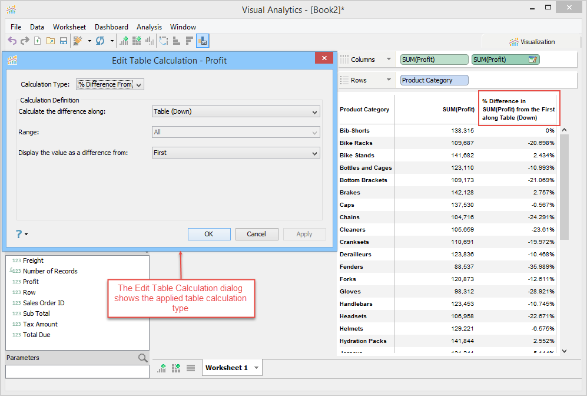Select the Profit measure field
The width and height of the screenshot is (587, 396).
[31, 282]
